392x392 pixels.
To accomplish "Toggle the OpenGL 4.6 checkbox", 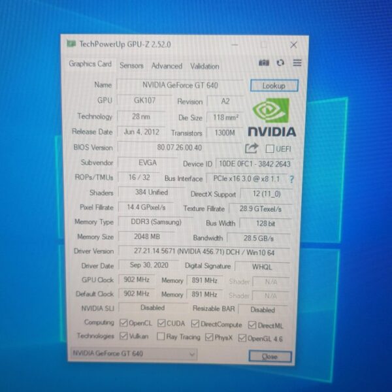I will pos(242,338).
